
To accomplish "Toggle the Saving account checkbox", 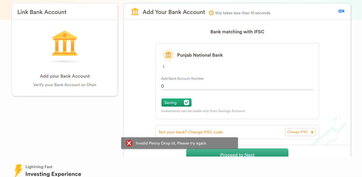I will pyautogui.click(x=187, y=103).
